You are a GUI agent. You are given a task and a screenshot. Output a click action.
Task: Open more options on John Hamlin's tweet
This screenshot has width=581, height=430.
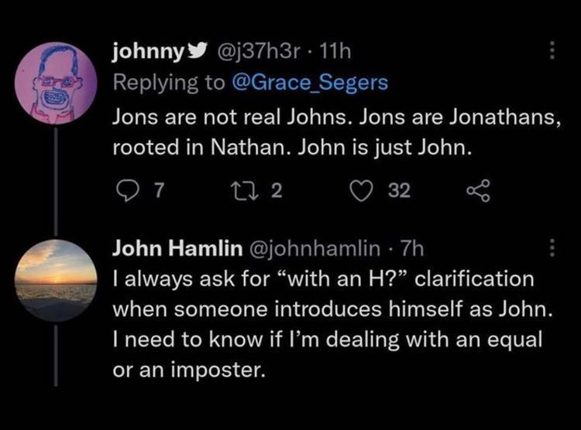(551, 247)
